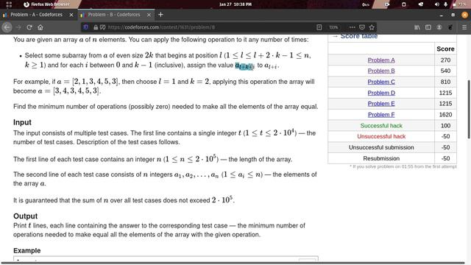Viewport: 471px width, 265px height.
Task: Click the Example section heading
Action: (26, 250)
